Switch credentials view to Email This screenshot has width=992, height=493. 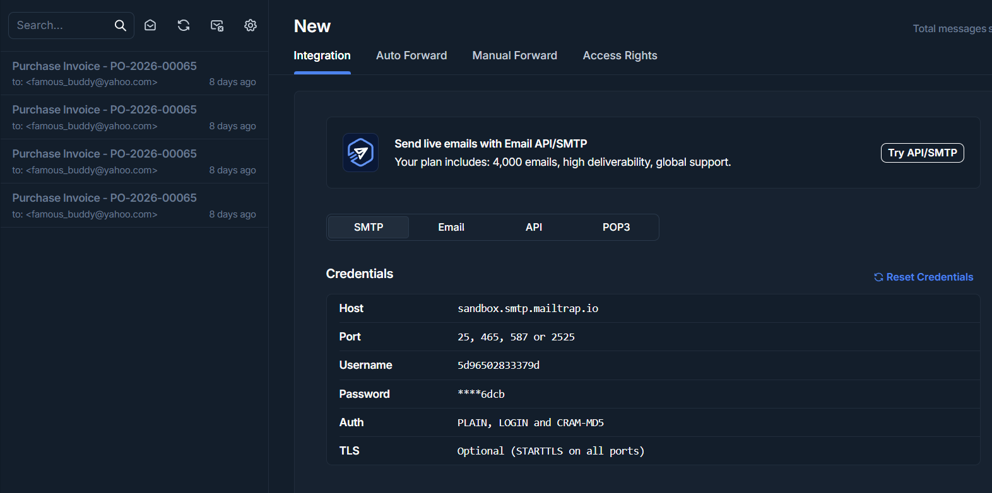[451, 227]
